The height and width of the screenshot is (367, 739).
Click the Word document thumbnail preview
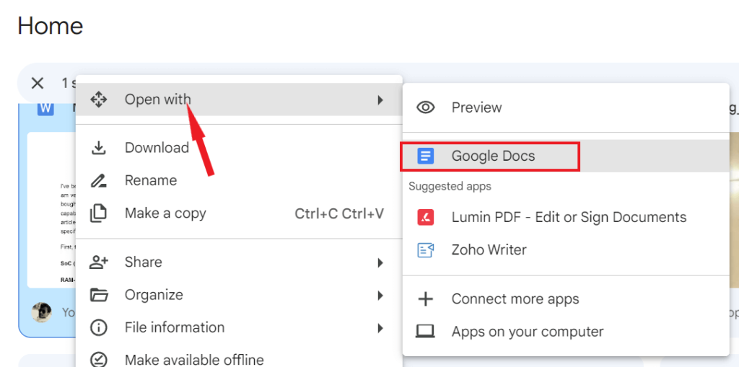51,209
